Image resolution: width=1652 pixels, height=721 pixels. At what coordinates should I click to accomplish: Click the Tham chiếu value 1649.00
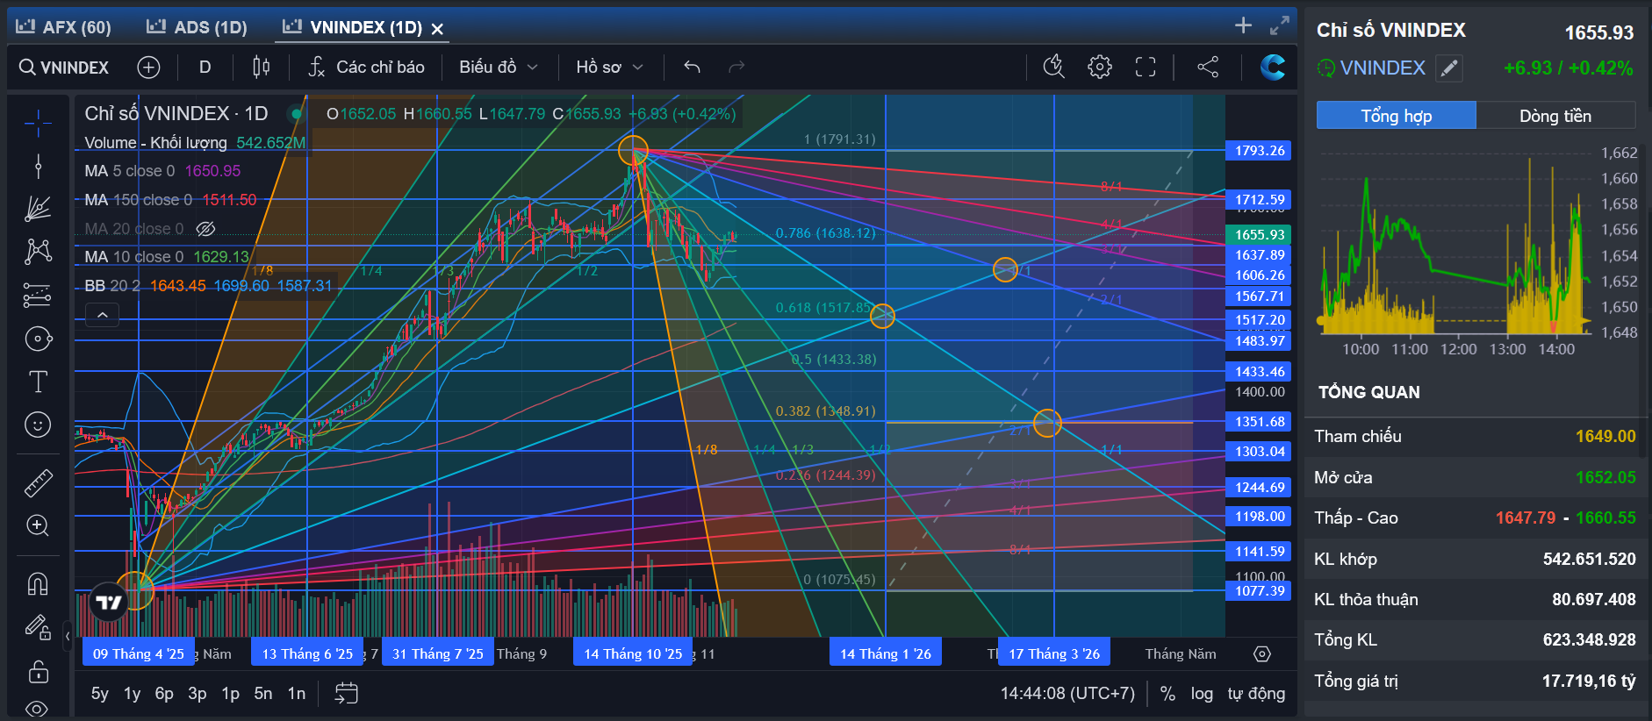tap(1605, 437)
